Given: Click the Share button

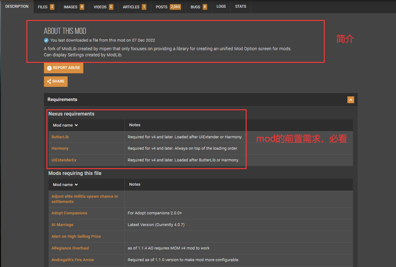Looking at the screenshot, I should point(56,81).
